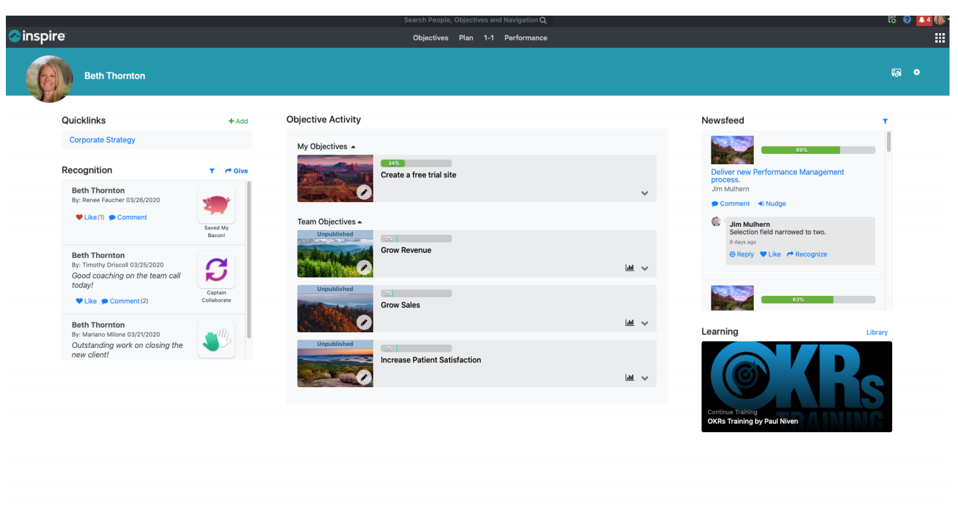
Task: Open chart for Grow Revenue
Action: [630, 268]
